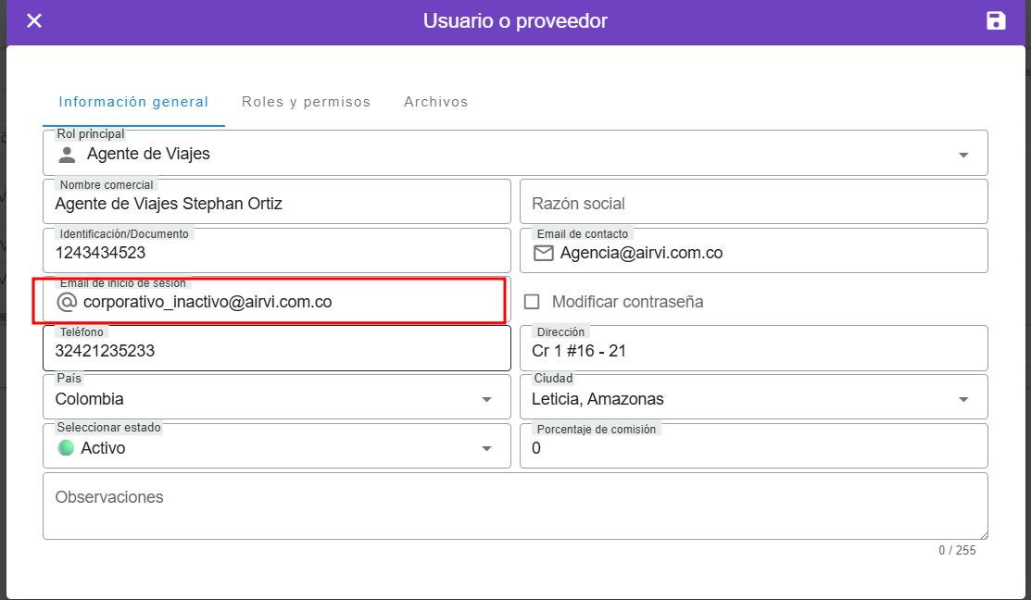This screenshot has width=1031, height=600.
Task: Expand the Seleccionar estado dropdown arrow
Action: coord(486,448)
